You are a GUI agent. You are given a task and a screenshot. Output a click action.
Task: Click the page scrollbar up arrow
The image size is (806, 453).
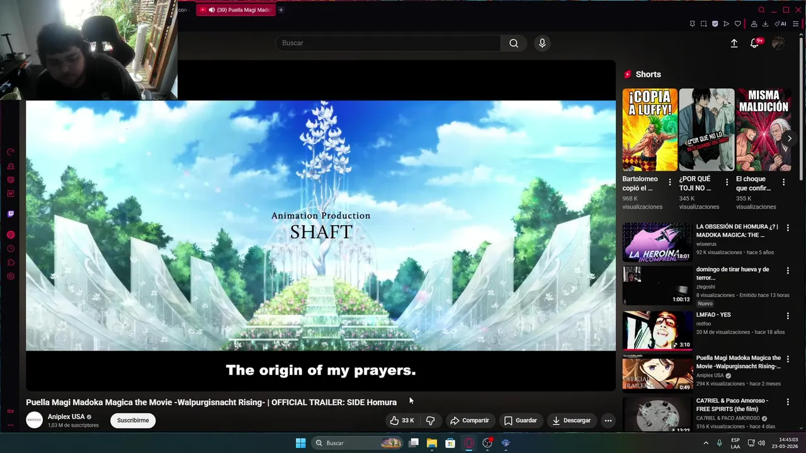802,35
